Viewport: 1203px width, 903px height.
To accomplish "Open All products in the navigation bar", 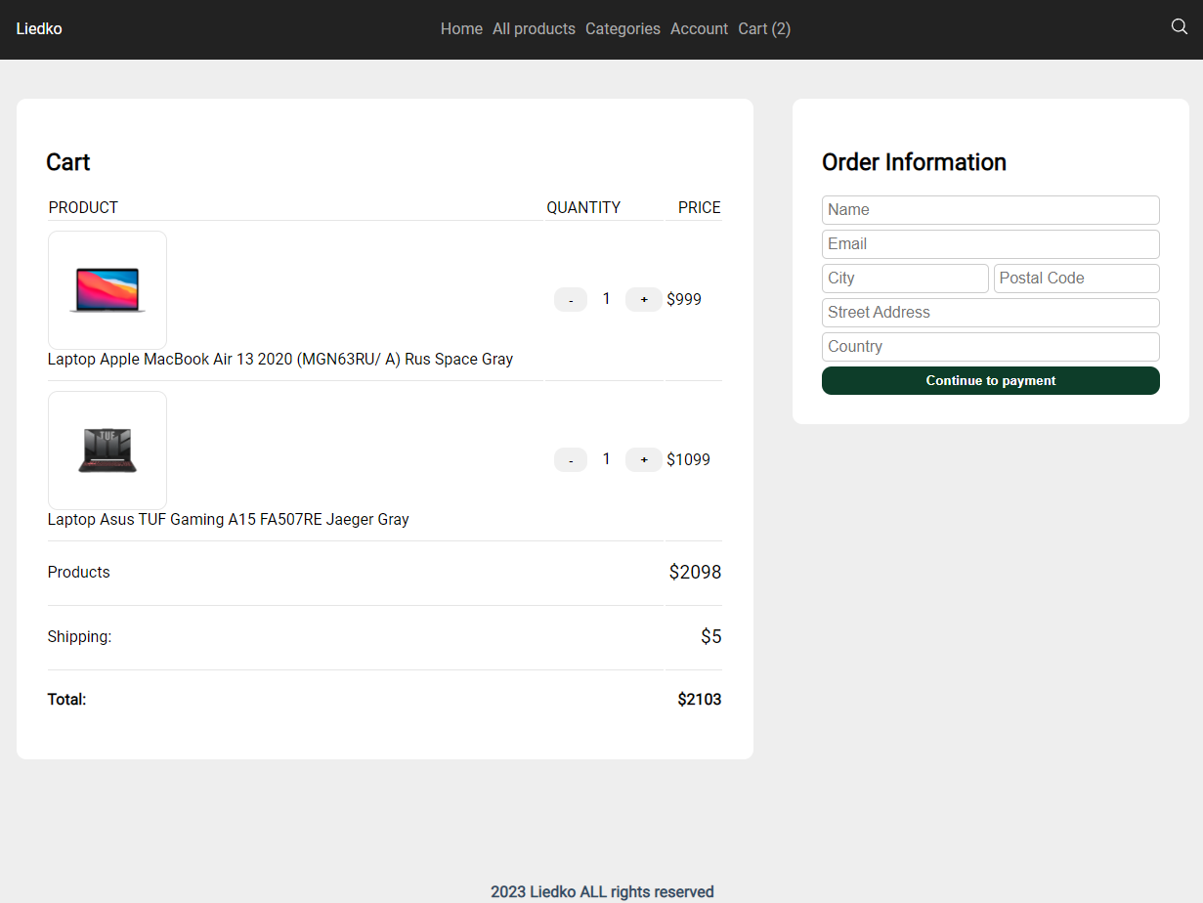I will click(x=534, y=29).
